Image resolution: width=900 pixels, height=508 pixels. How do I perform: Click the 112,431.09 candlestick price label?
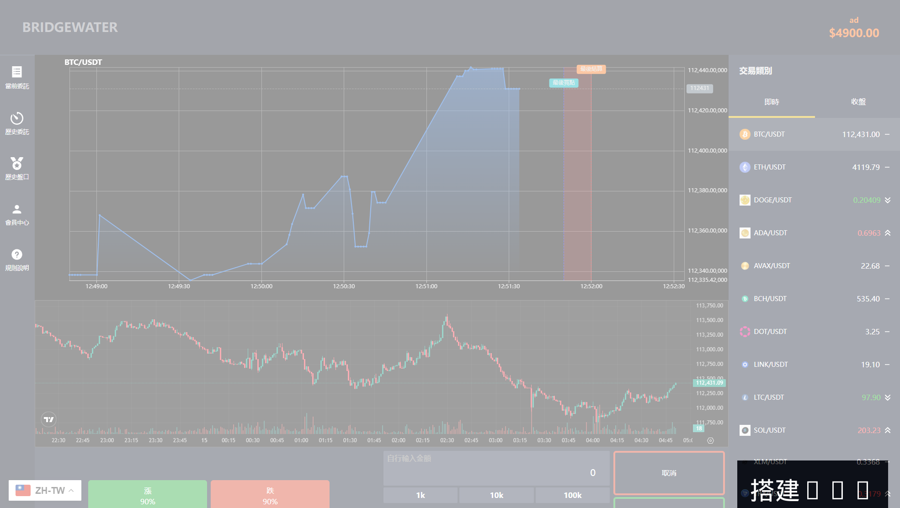[709, 383]
